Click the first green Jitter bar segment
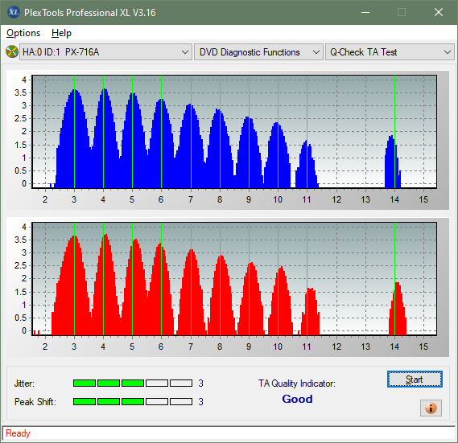Image resolution: width=458 pixels, height=443 pixels. (85, 384)
